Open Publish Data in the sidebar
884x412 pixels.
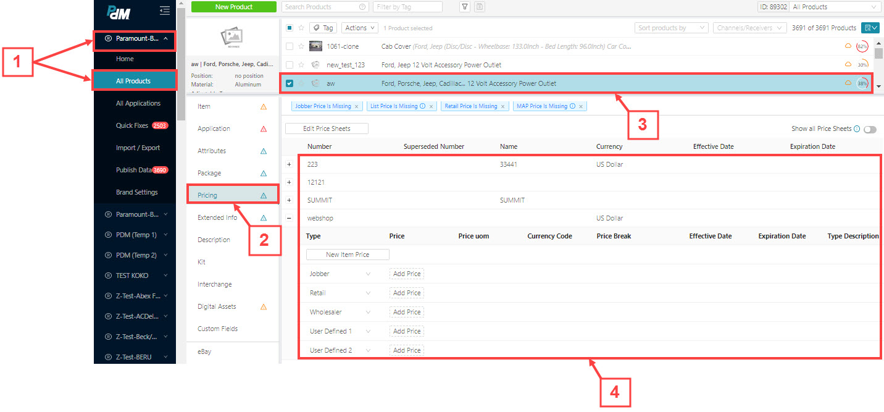tap(135, 170)
